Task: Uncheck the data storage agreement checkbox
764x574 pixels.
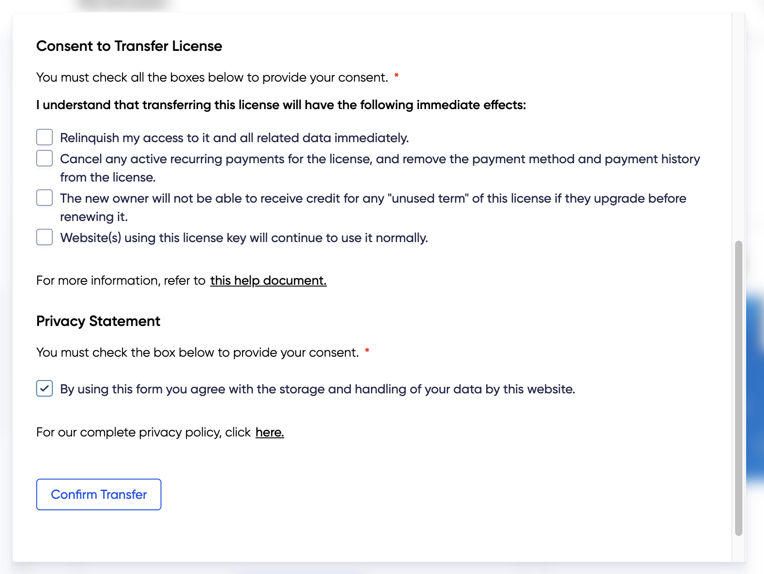Action: [x=44, y=388]
